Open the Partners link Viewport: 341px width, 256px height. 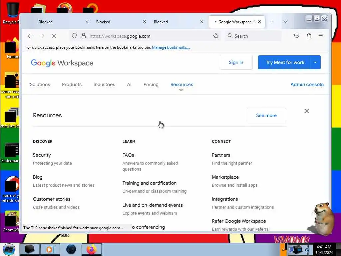tap(221, 155)
